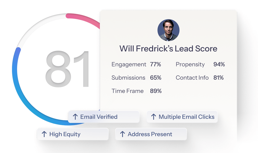Click the Time Frame label

tap(127, 91)
